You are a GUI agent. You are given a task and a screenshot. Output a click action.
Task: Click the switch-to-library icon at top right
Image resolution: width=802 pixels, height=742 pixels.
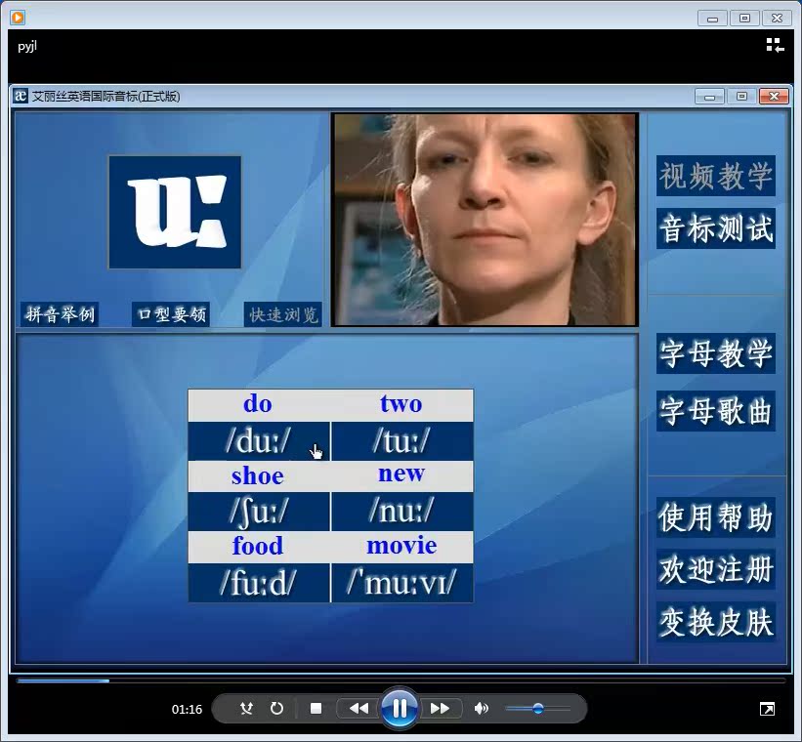[775, 45]
